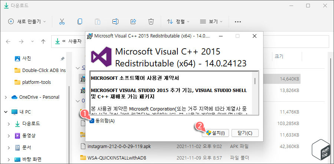Expand 다운로드 under 내 PC
Screen dimensions: 334x164
(x=9, y=124)
